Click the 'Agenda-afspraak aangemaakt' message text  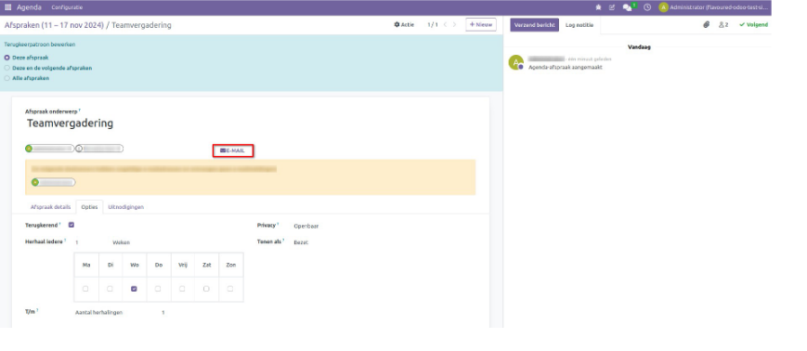point(566,68)
